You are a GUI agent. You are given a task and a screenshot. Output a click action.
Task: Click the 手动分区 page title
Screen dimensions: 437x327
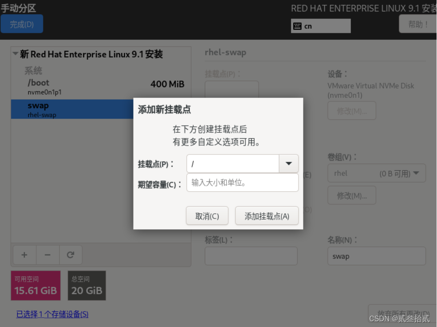click(x=19, y=8)
